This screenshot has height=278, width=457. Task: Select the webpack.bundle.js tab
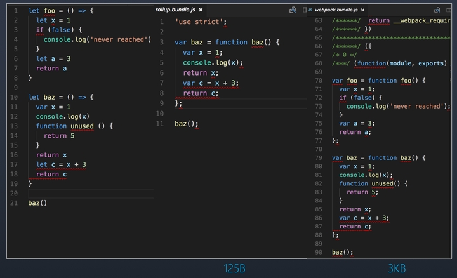point(336,10)
